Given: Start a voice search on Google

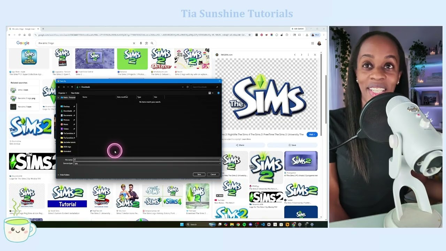Looking at the screenshot, I should point(141,43).
